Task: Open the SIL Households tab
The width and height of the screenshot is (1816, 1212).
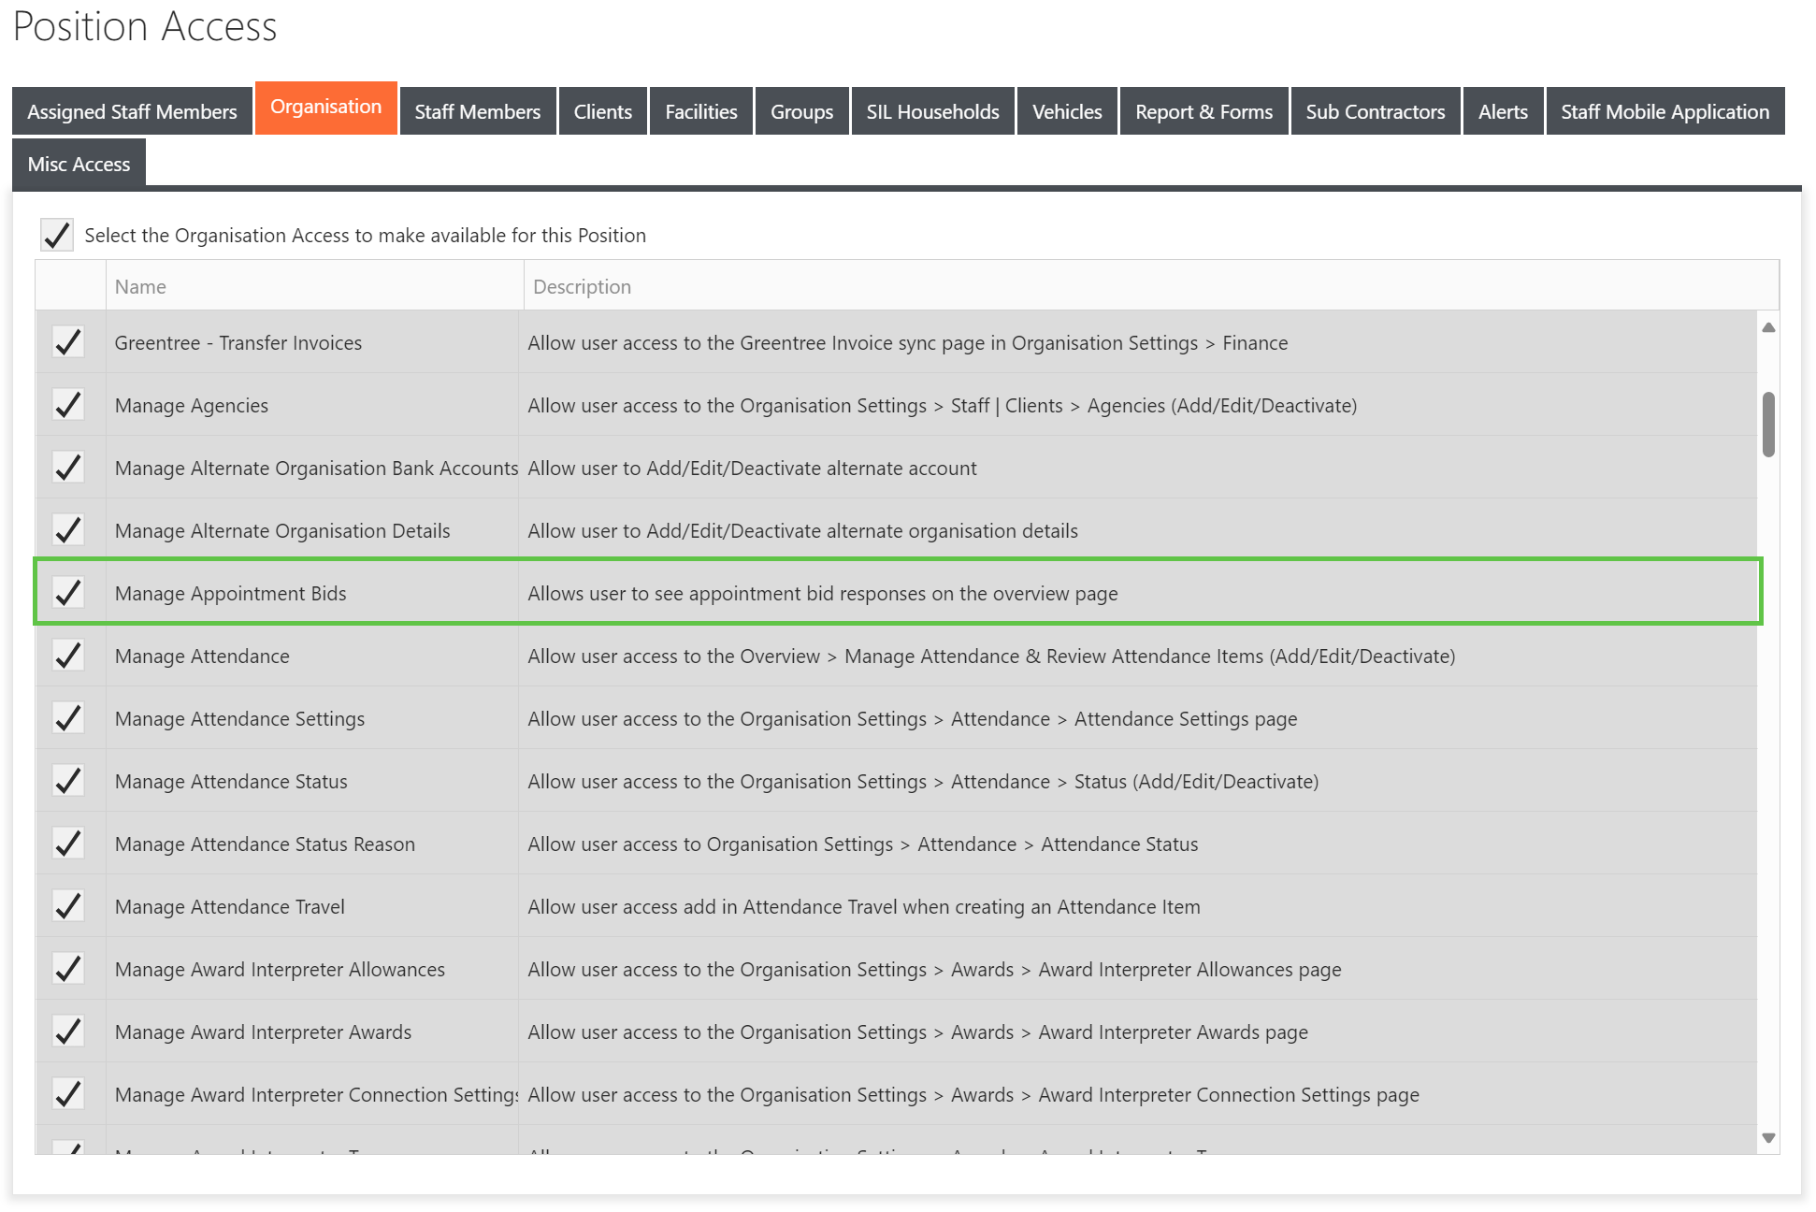Action: coord(932,111)
